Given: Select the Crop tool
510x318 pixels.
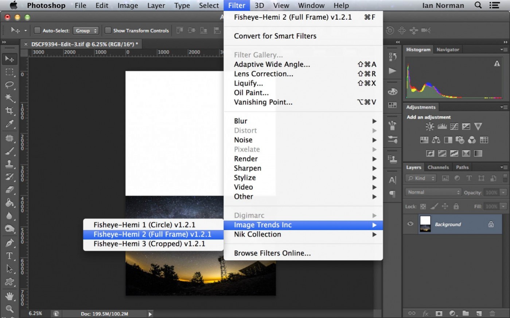Looking at the screenshot, I should (9, 111).
